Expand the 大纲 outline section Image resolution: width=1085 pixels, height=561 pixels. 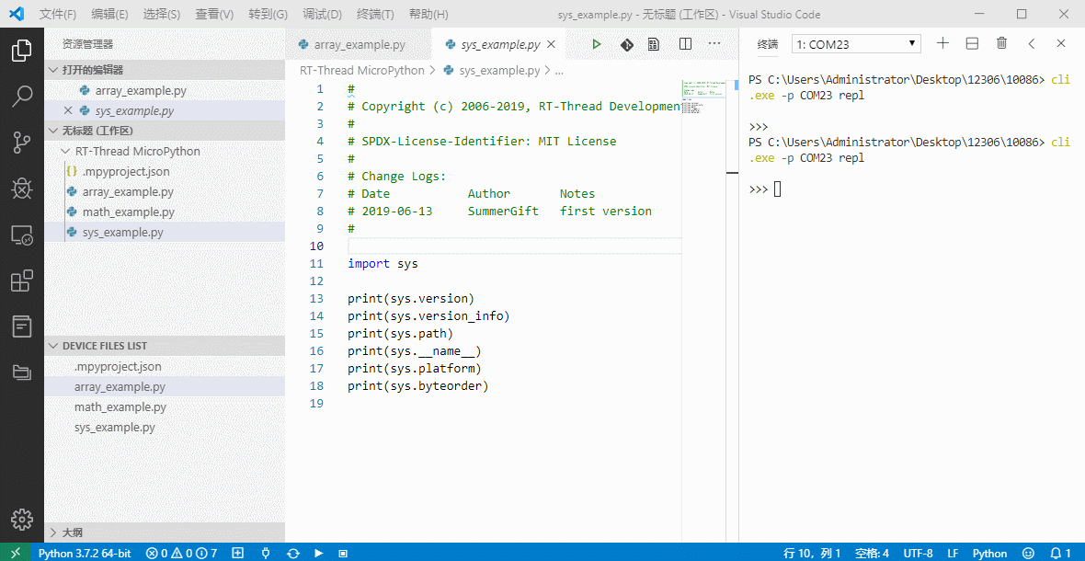(x=72, y=532)
